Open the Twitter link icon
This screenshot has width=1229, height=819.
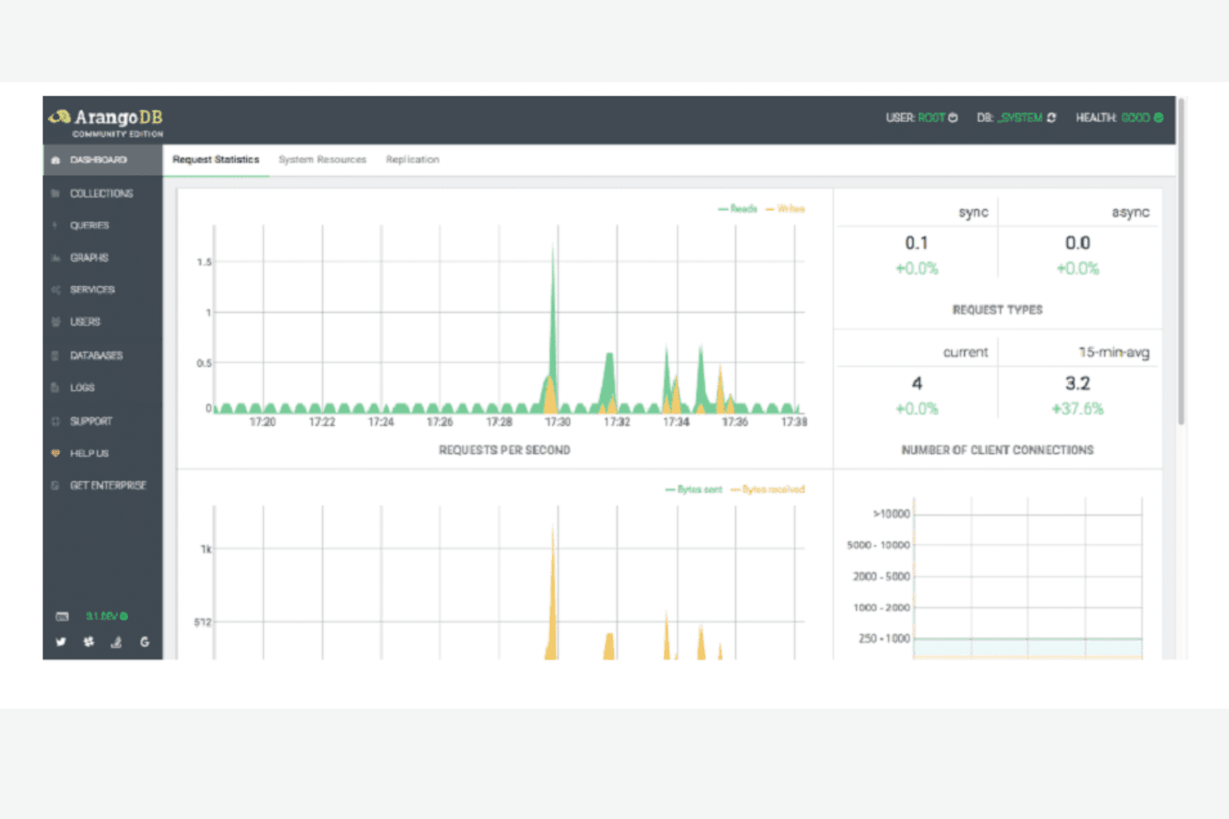(61, 641)
